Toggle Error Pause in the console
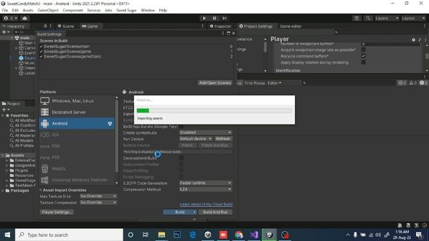This screenshot has height=241, width=429. [x=255, y=83]
